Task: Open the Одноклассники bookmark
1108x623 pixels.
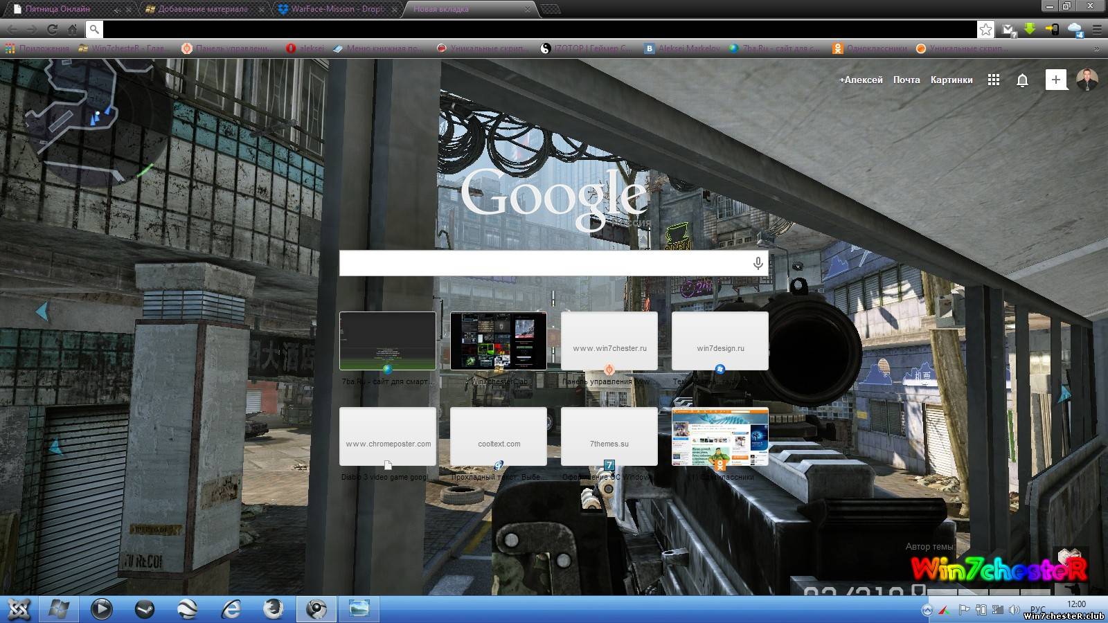Action: [x=870, y=48]
